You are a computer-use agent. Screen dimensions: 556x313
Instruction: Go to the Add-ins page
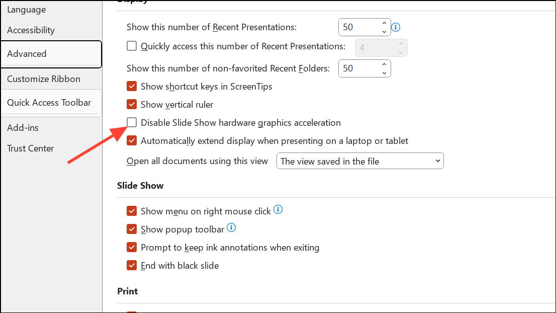pos(23,127)
